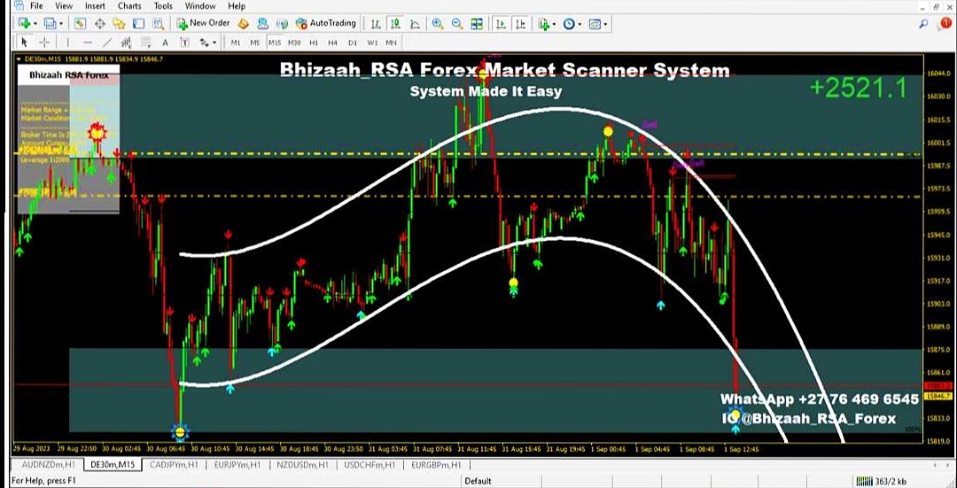This screenshot has width=957, height=488.
Task: Switch to MN timeframe
Action: [x=392, y=43]
